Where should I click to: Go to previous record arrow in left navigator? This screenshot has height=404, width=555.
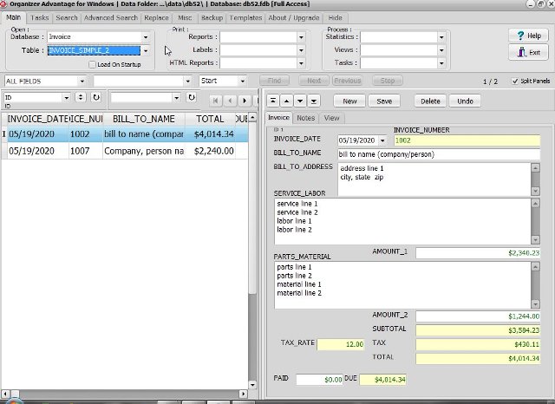(x=230, y=101)
